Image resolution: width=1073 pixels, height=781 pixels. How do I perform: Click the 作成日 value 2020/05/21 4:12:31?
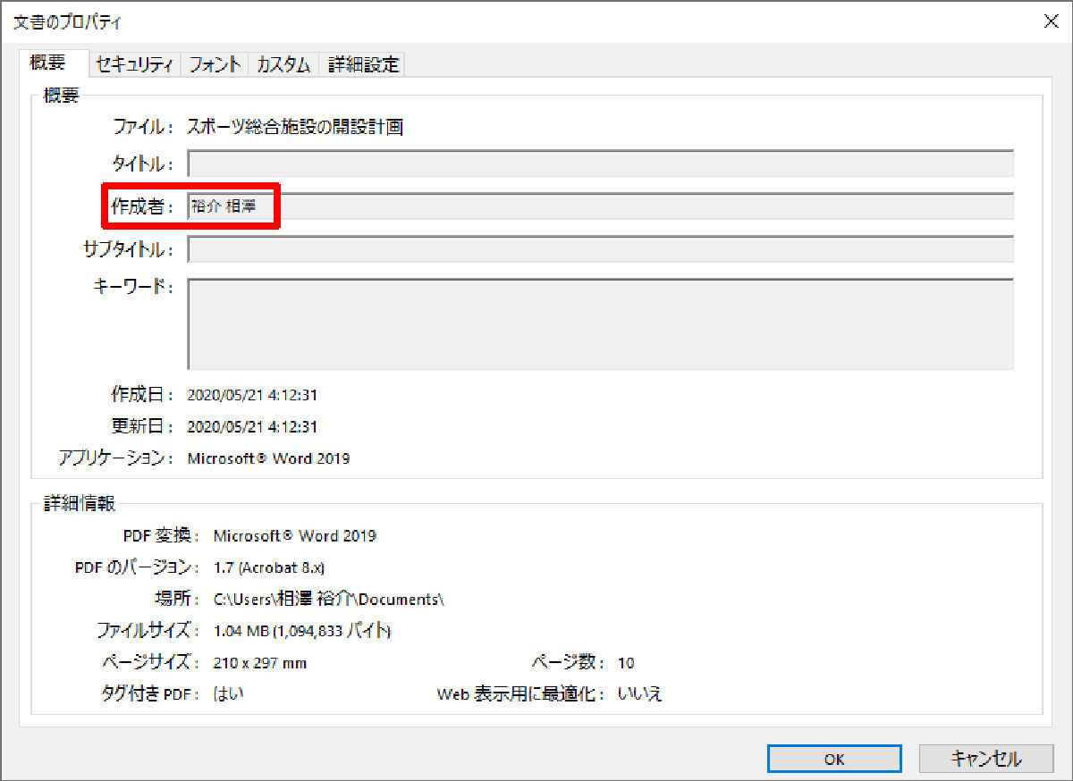[x=252, y=394]
